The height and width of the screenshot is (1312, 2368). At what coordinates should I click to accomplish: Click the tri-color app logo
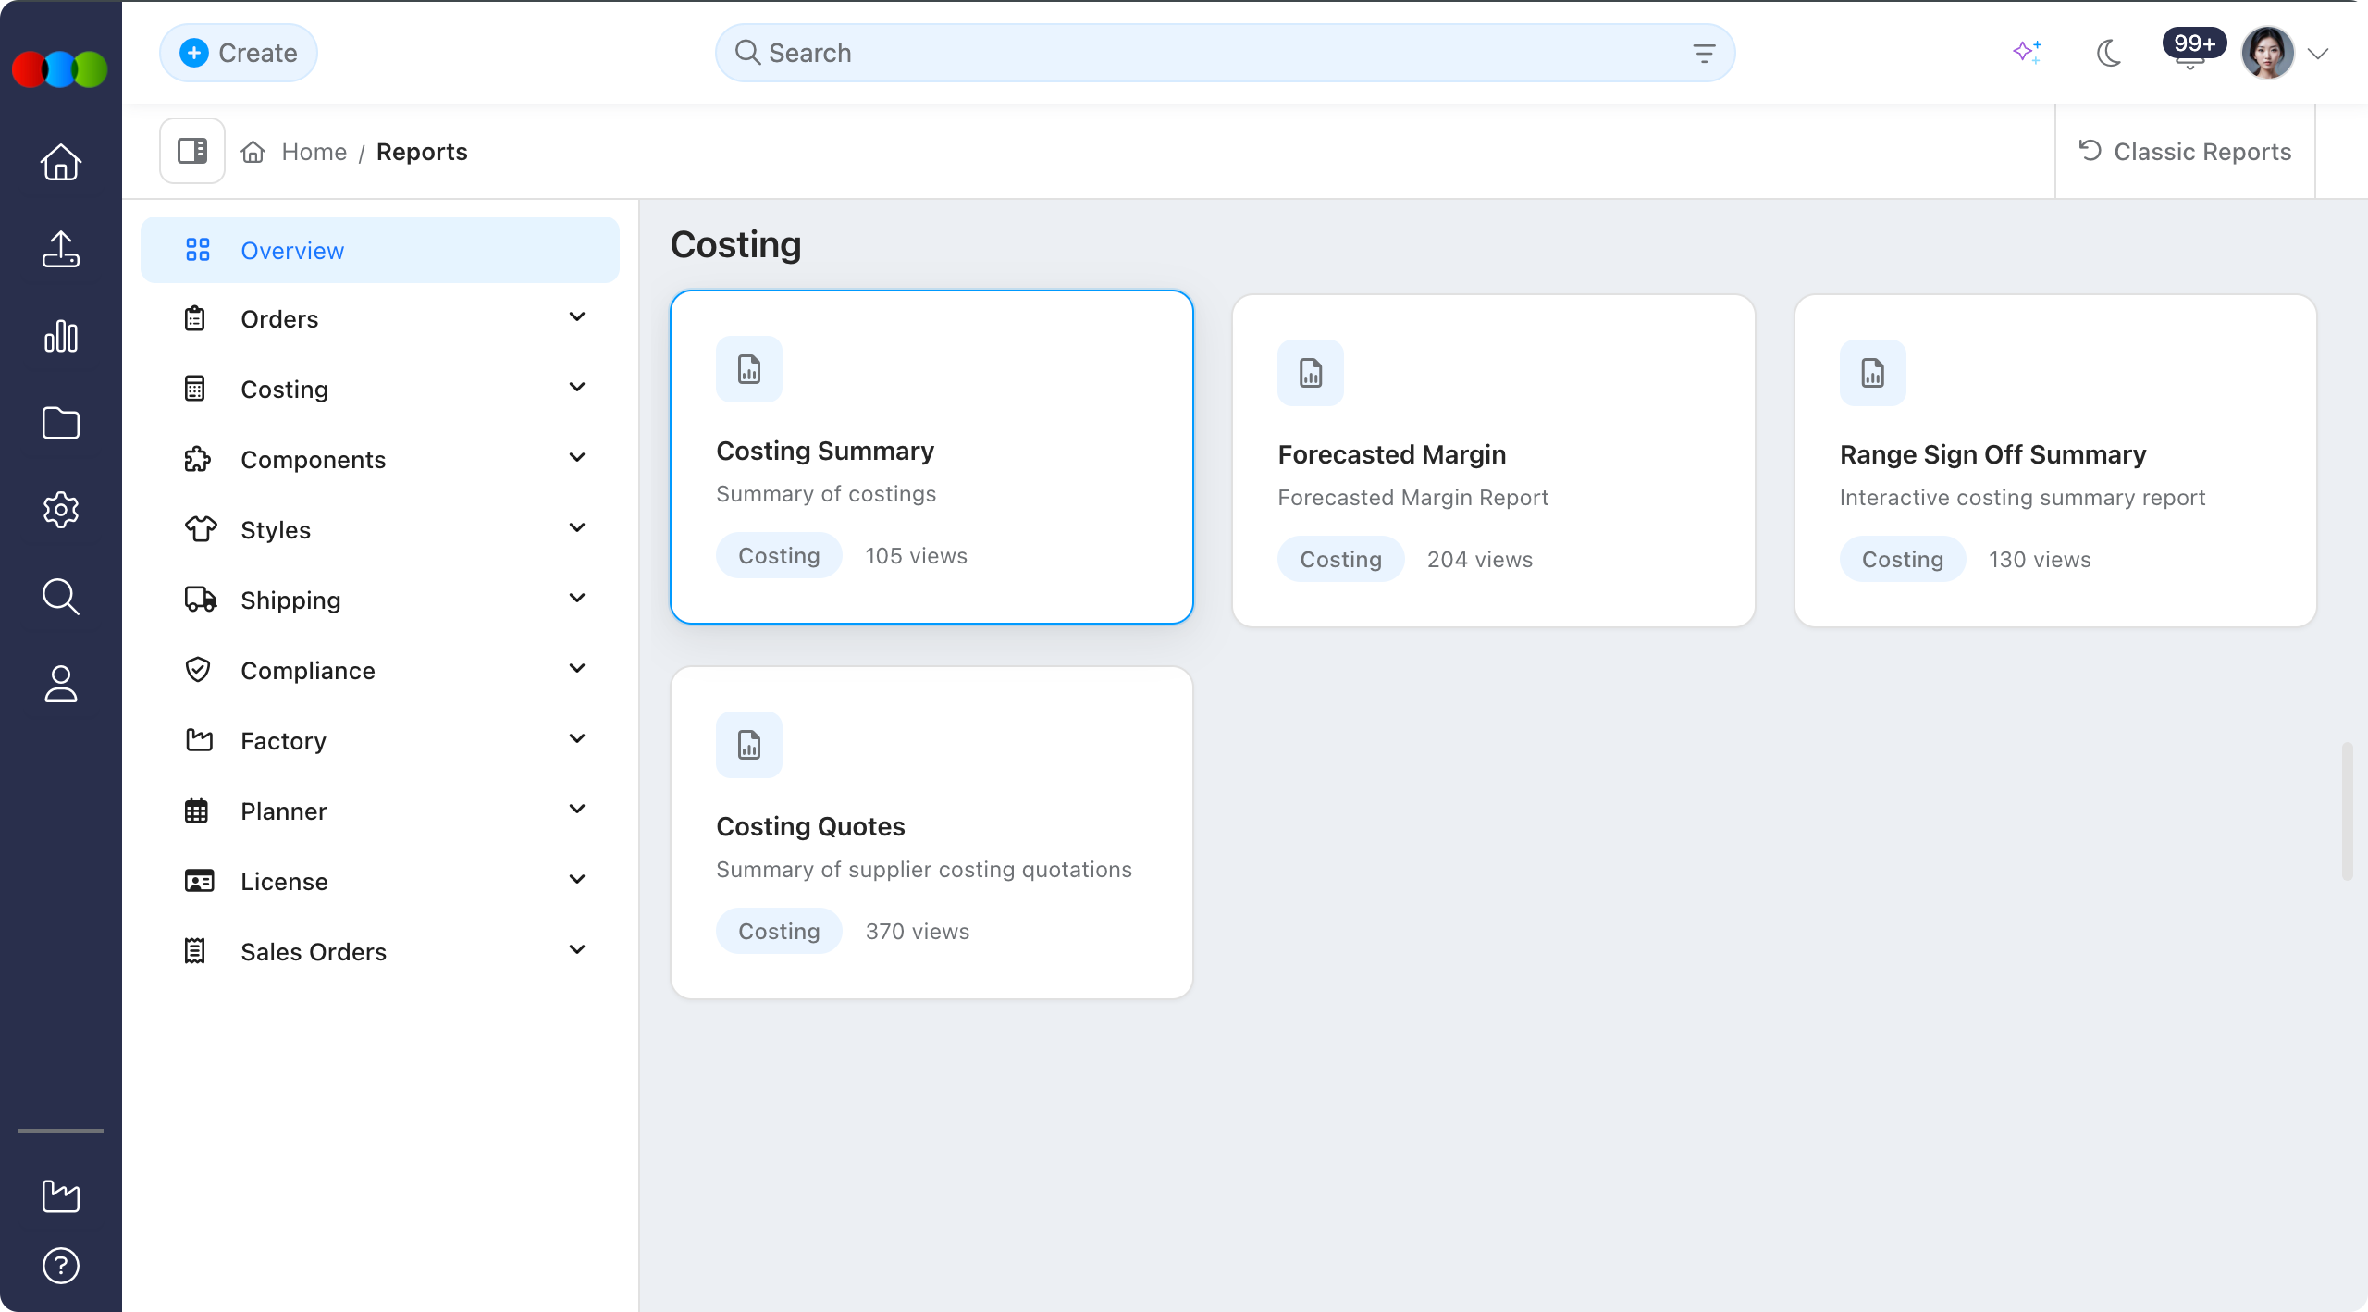[60, 69]
